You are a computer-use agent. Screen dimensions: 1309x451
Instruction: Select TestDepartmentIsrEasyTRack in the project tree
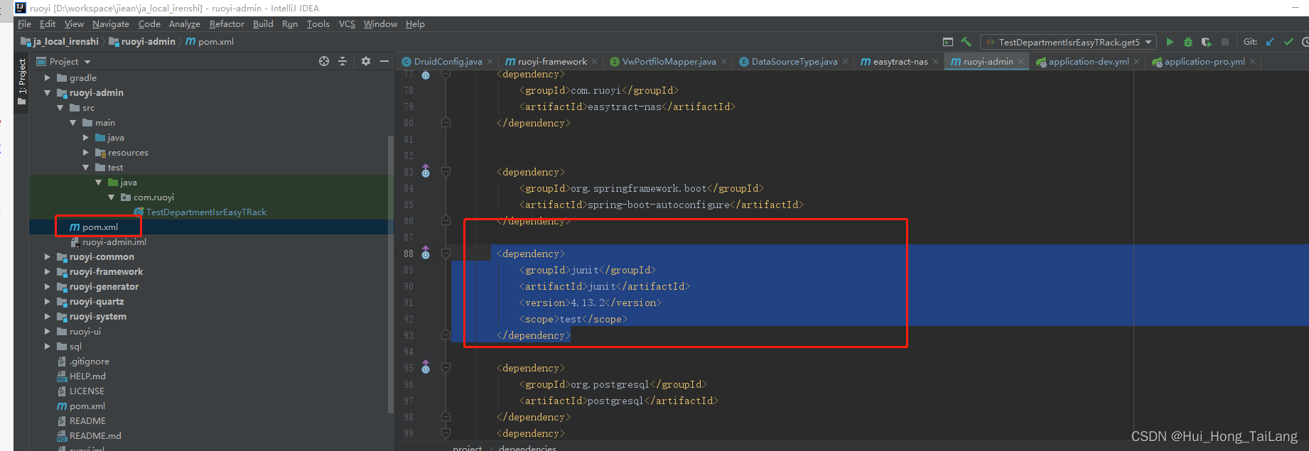206,212
